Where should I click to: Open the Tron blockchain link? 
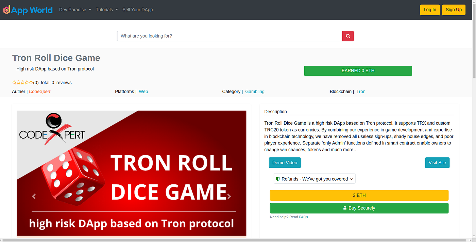point(361,92)
